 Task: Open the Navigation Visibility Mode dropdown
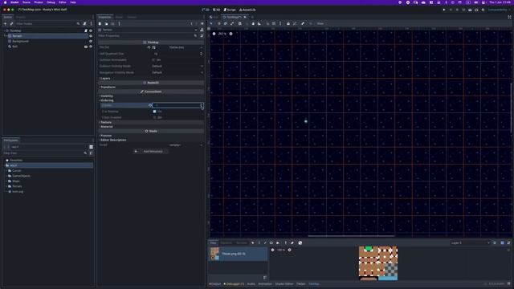click(177, 72)
